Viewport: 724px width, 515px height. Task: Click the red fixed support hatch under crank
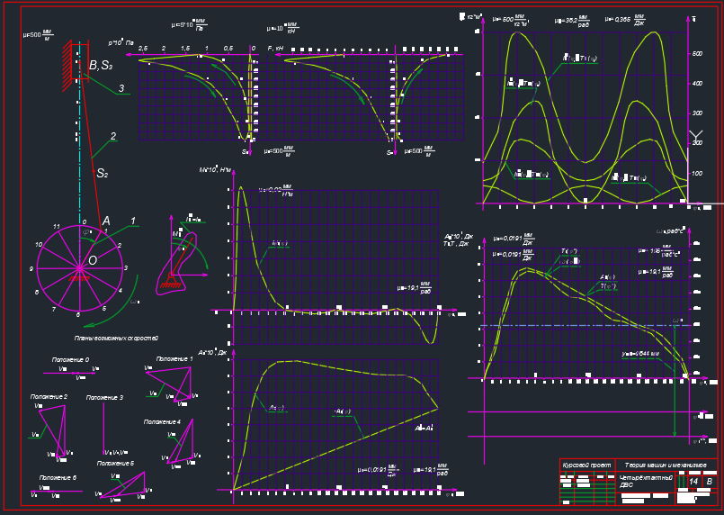point(79,279)
